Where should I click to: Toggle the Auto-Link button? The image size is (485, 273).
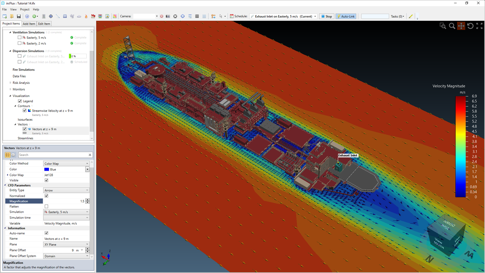(346, 16)
